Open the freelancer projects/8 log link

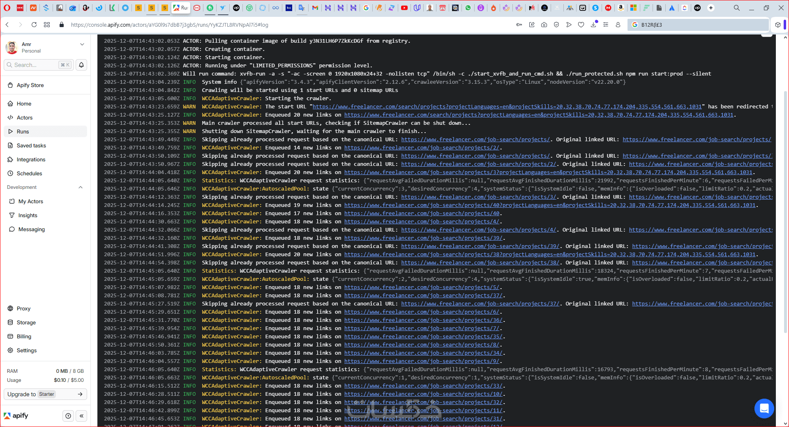422,345
